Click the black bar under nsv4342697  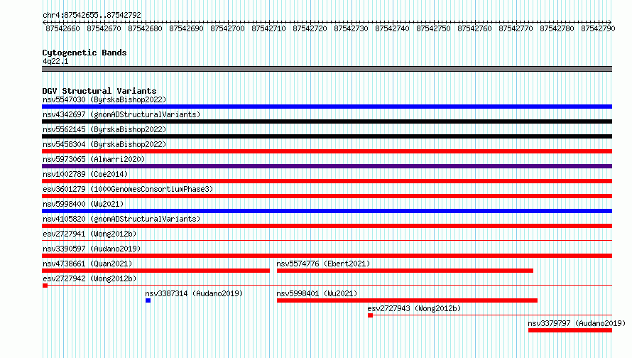[x=327, y=121]
